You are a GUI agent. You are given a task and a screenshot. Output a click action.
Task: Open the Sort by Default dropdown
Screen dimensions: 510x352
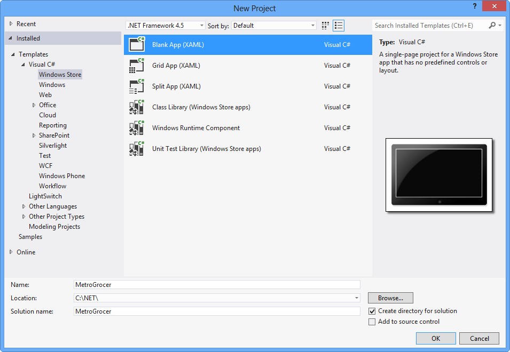(274, 25)
